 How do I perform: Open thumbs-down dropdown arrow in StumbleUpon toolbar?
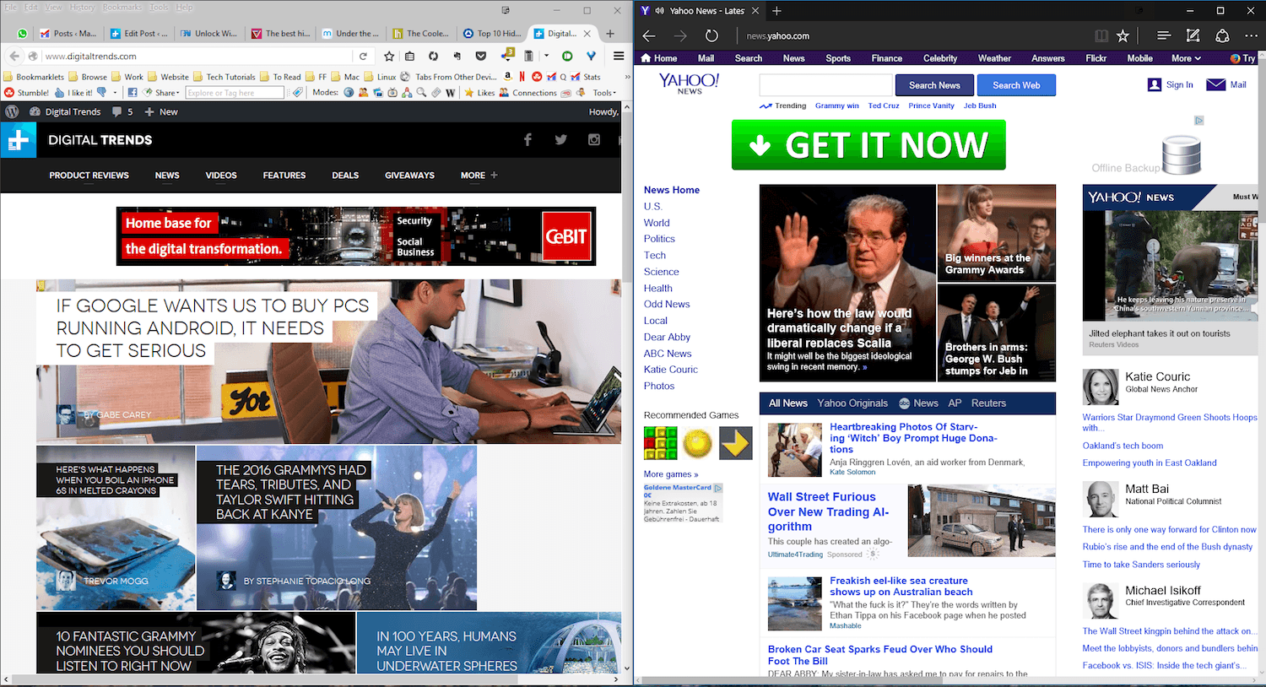click(115, 93)
